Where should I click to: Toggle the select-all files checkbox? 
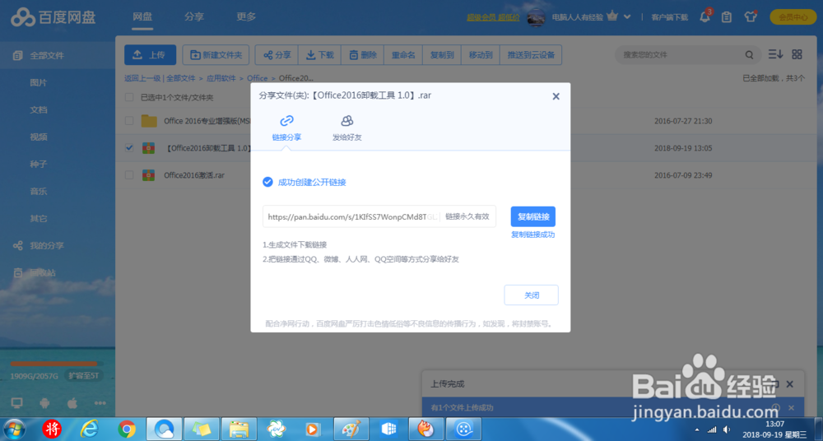click(x=129, y=97)
